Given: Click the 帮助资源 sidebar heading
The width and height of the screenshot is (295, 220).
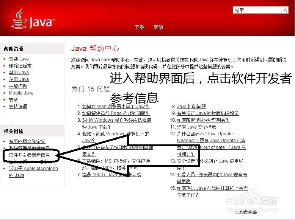Looking at the screenshot, I should point(13,49).
